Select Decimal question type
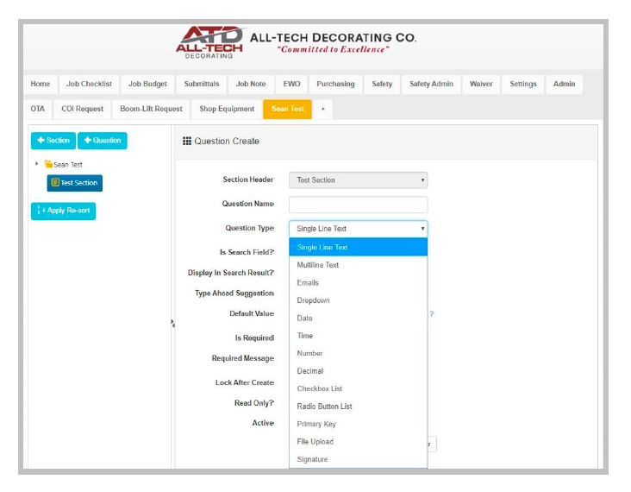Viewport: 631px width, 492px height. pos(358,370)
